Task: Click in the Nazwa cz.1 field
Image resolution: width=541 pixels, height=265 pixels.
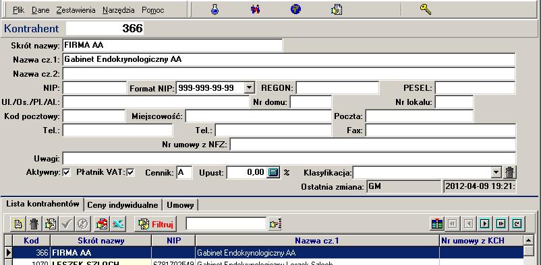Action: click(x=289, y=60)
